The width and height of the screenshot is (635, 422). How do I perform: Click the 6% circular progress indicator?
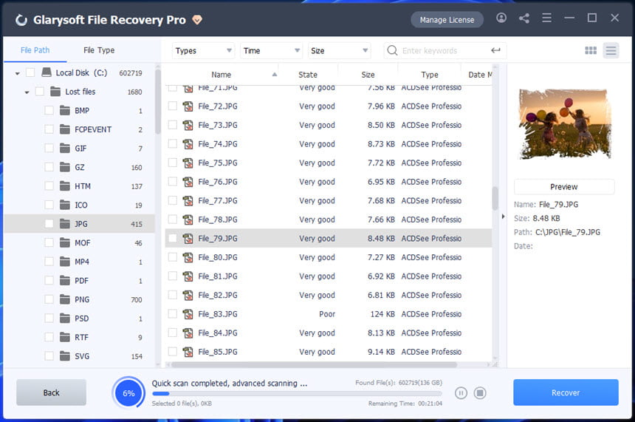tap(128, 393)
